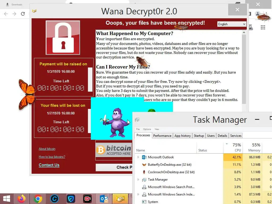
Task: Click the browser forward arrow
Action: 14,14
